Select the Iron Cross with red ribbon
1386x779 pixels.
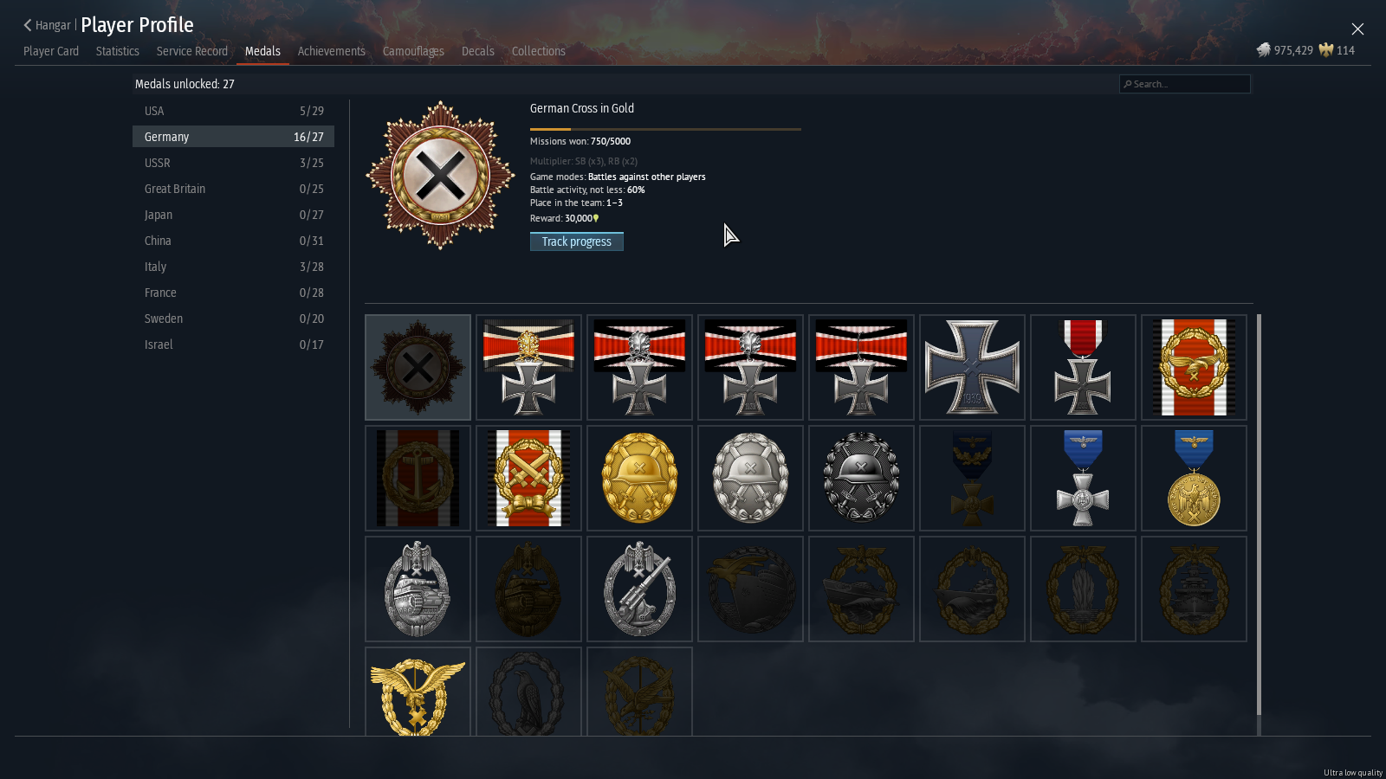coord(1083,367)
